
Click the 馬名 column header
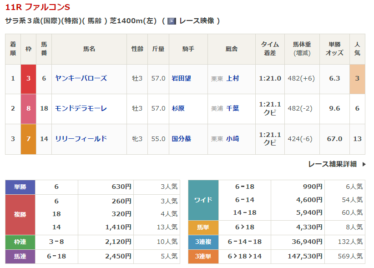point(89,49)
